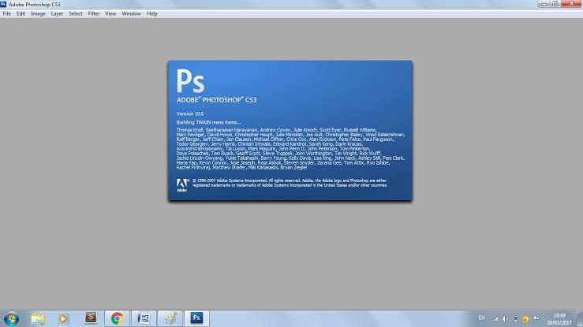Open the Layer menu
This screenshot has width=583, height=327.
(x=57, y=13)
